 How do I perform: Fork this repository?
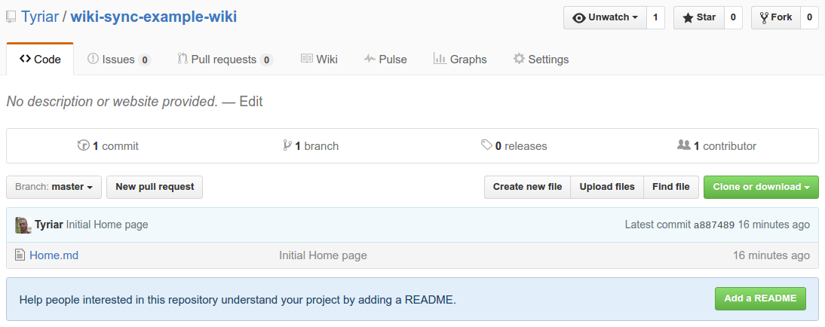pos(775,17)
